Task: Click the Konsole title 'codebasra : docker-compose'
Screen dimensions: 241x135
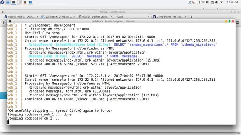Action: click(x=113, y=21)
